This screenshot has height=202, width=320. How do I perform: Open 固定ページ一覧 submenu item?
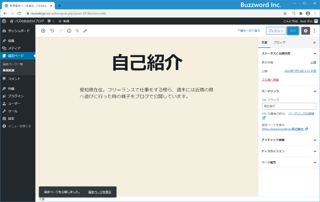[x=13, y=64]
